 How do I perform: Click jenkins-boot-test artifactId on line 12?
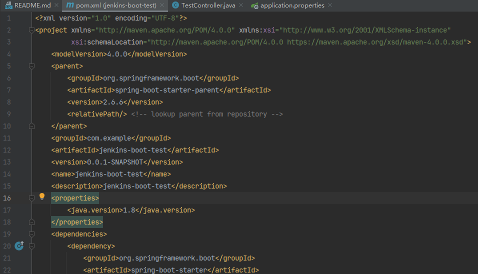[133, 150]
